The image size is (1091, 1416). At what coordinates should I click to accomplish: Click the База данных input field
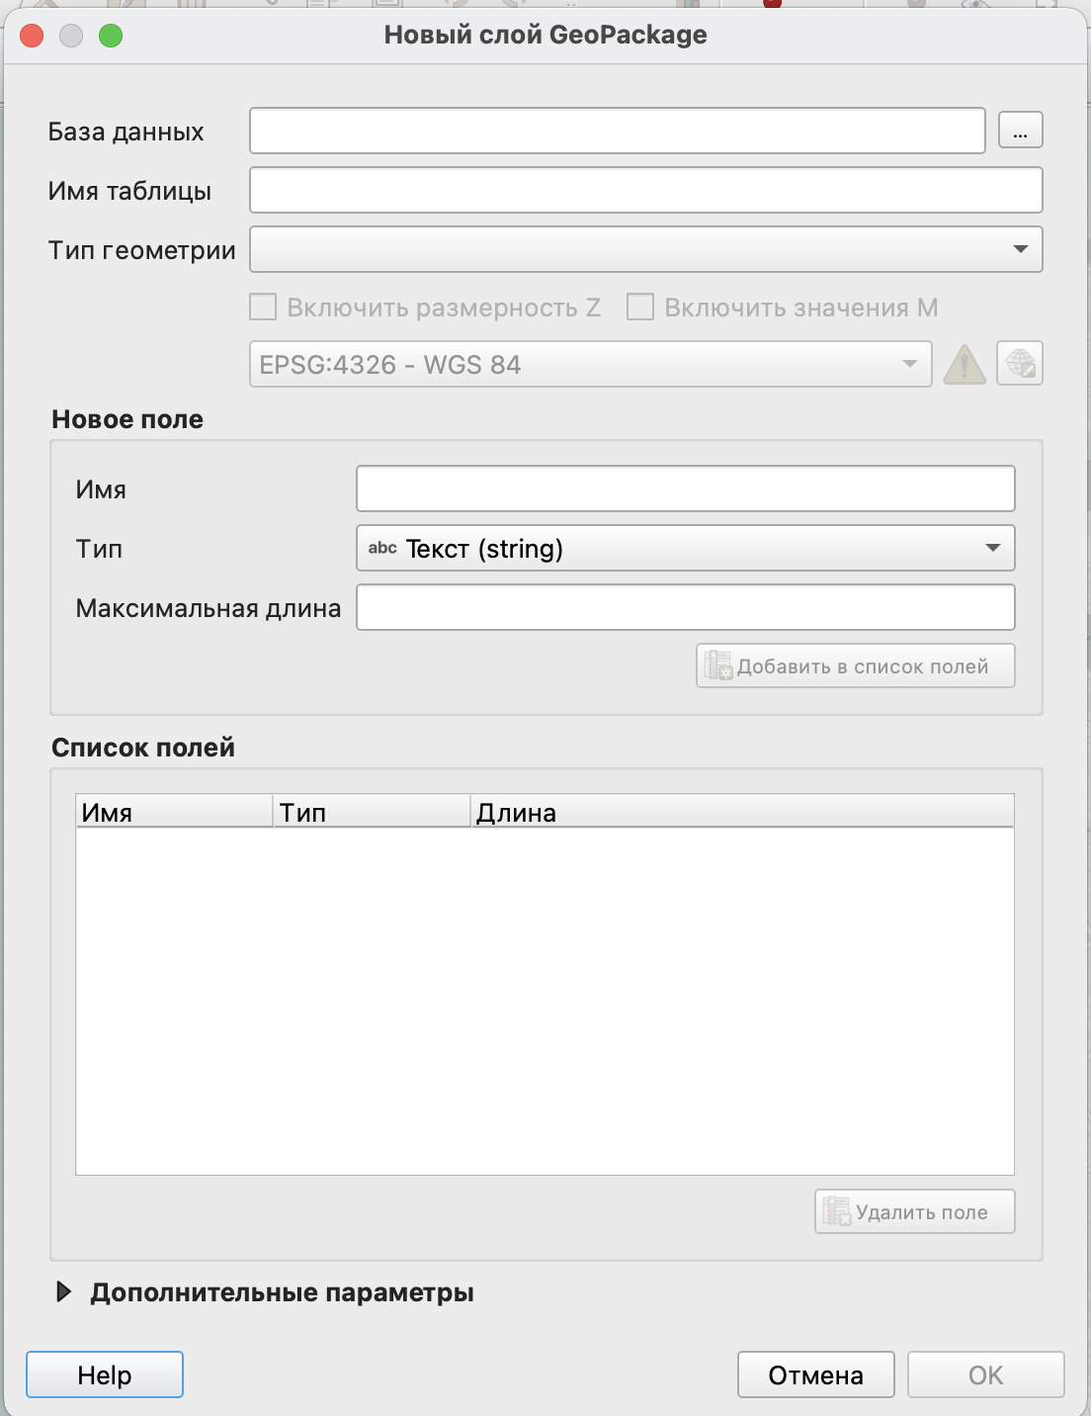tap(617, 131)
